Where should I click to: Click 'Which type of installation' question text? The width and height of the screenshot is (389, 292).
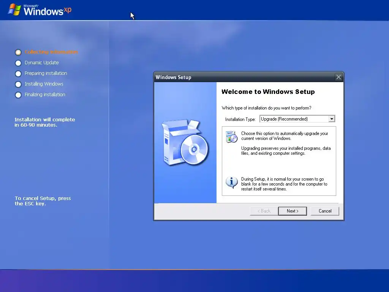(x=266, y=108)
